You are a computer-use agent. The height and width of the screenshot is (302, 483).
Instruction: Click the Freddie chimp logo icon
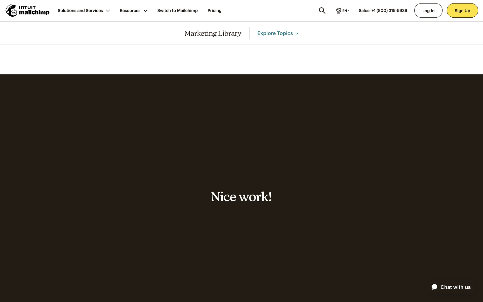tap(11, 11)
